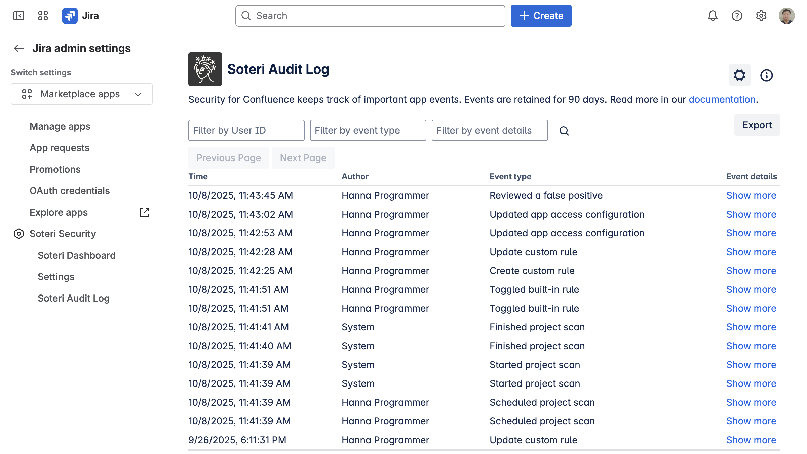This screenshot has width=807, height=454.
Task: Open the notifications bell
Action: (x=713, y=16)
